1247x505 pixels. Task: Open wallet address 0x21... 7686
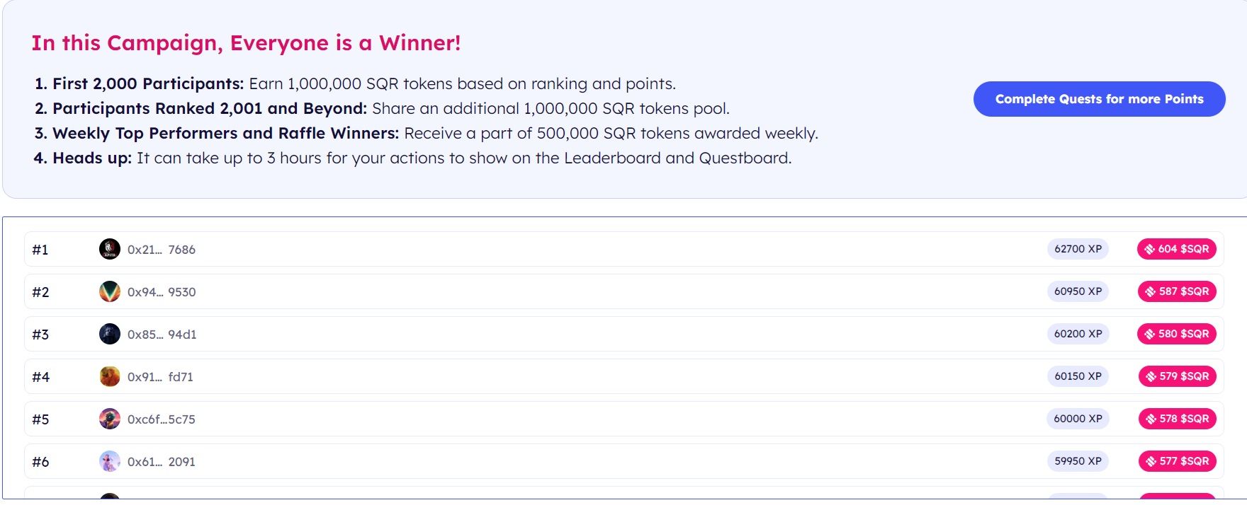pyautogui.click(x=162, y=250)
